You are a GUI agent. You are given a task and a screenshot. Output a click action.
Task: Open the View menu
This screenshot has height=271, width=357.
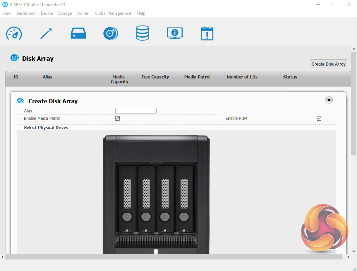coord(6,13)
